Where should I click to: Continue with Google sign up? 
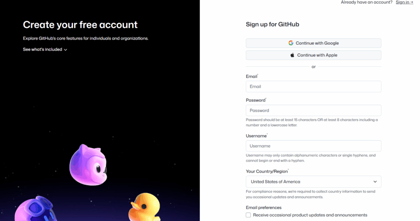tap(313, 43)
